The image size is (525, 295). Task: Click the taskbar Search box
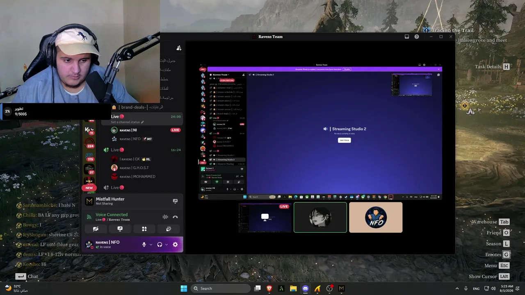click(221, 288)
